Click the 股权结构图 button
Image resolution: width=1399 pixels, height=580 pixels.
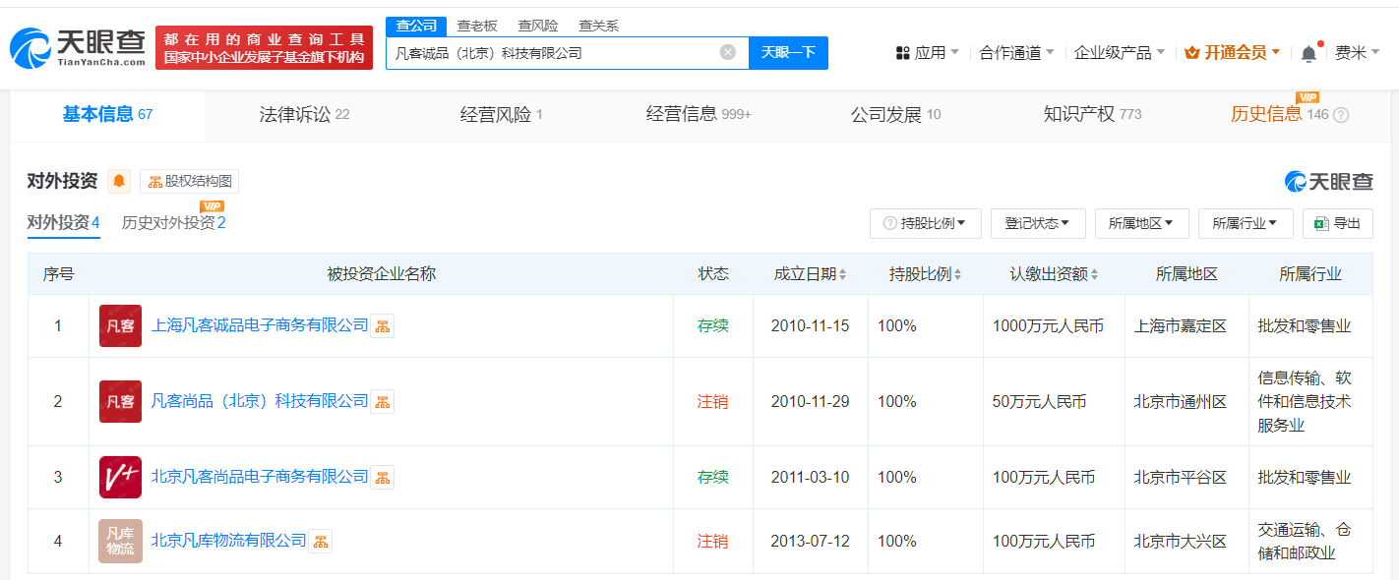pos(189,181)
